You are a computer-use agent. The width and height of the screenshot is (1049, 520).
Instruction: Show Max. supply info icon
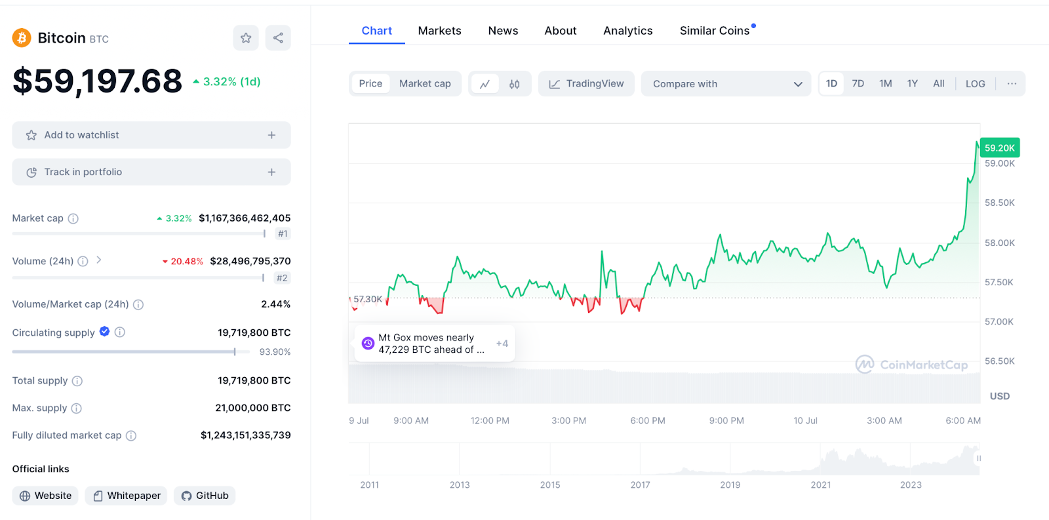[x=77, y=408]
